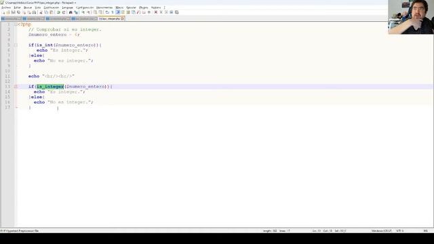Toggle the highlighted indent guide button

(117, 12)
